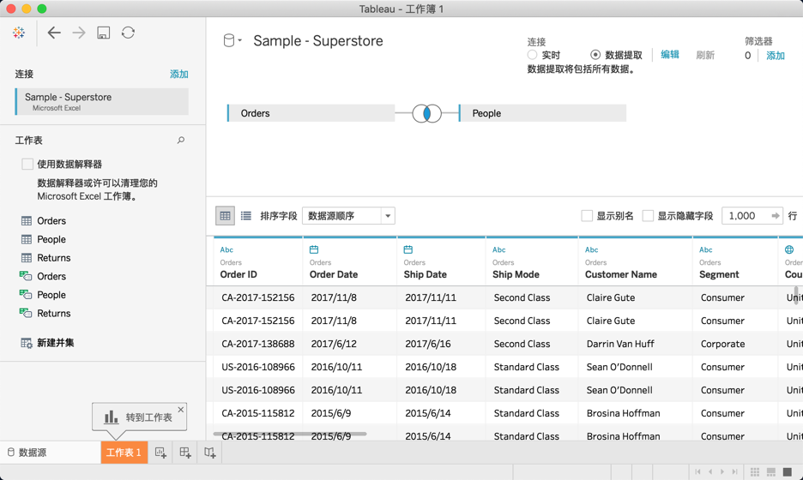Enable the 使用数据解释器 checkbox
The image size is (803, 480).
point(27,164)
